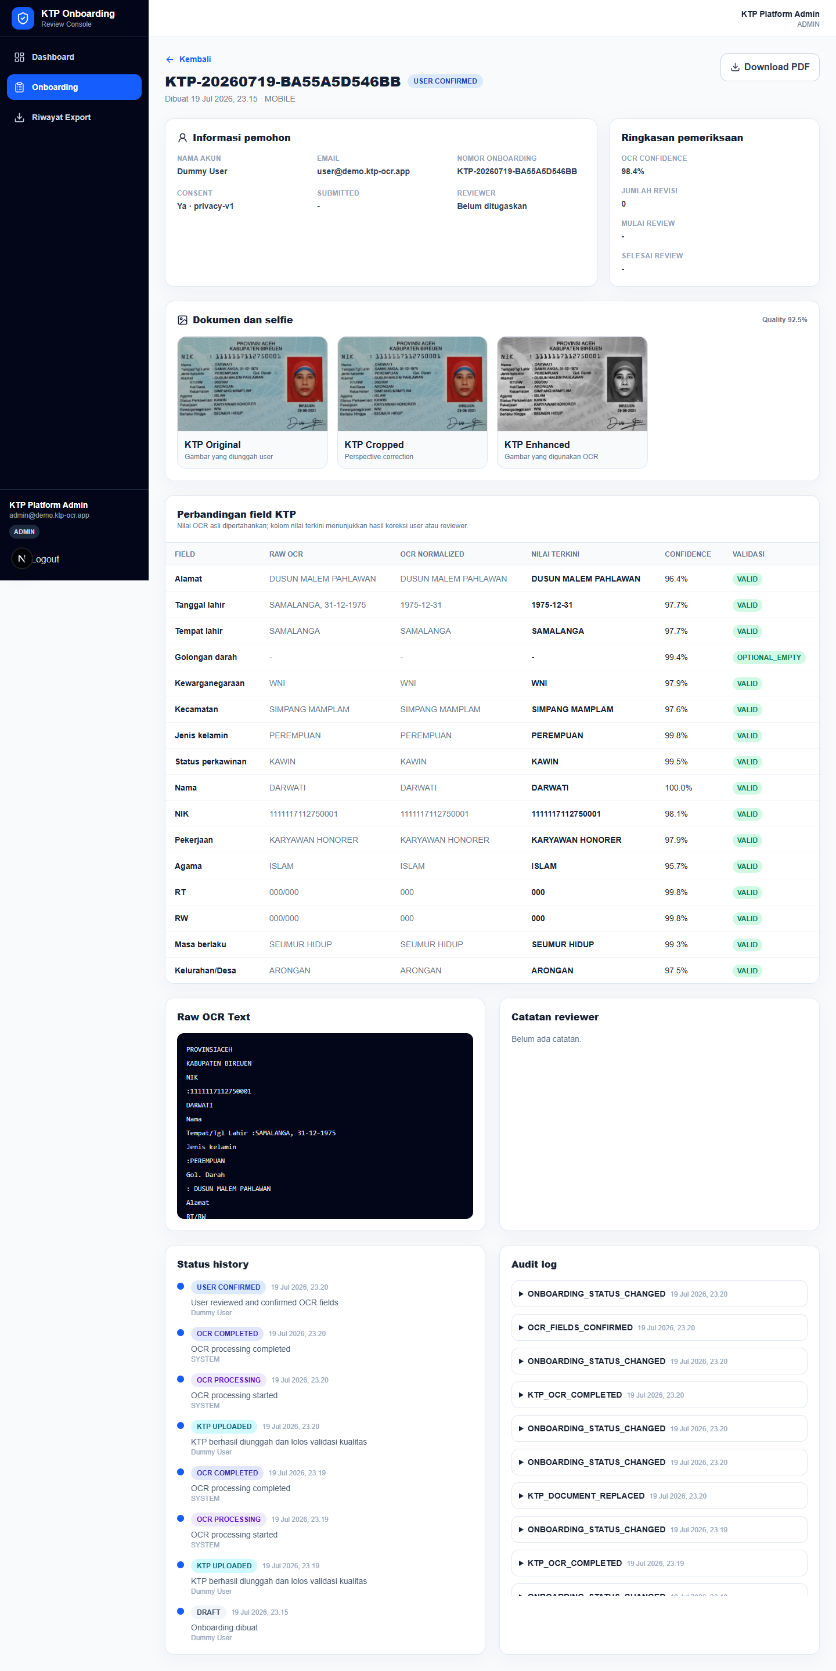This screenshot has height=1671, width=836.
Task: Expand the KTP_OCR_COMPLETED entry at 23.20
Action: tap(659, 1395)
